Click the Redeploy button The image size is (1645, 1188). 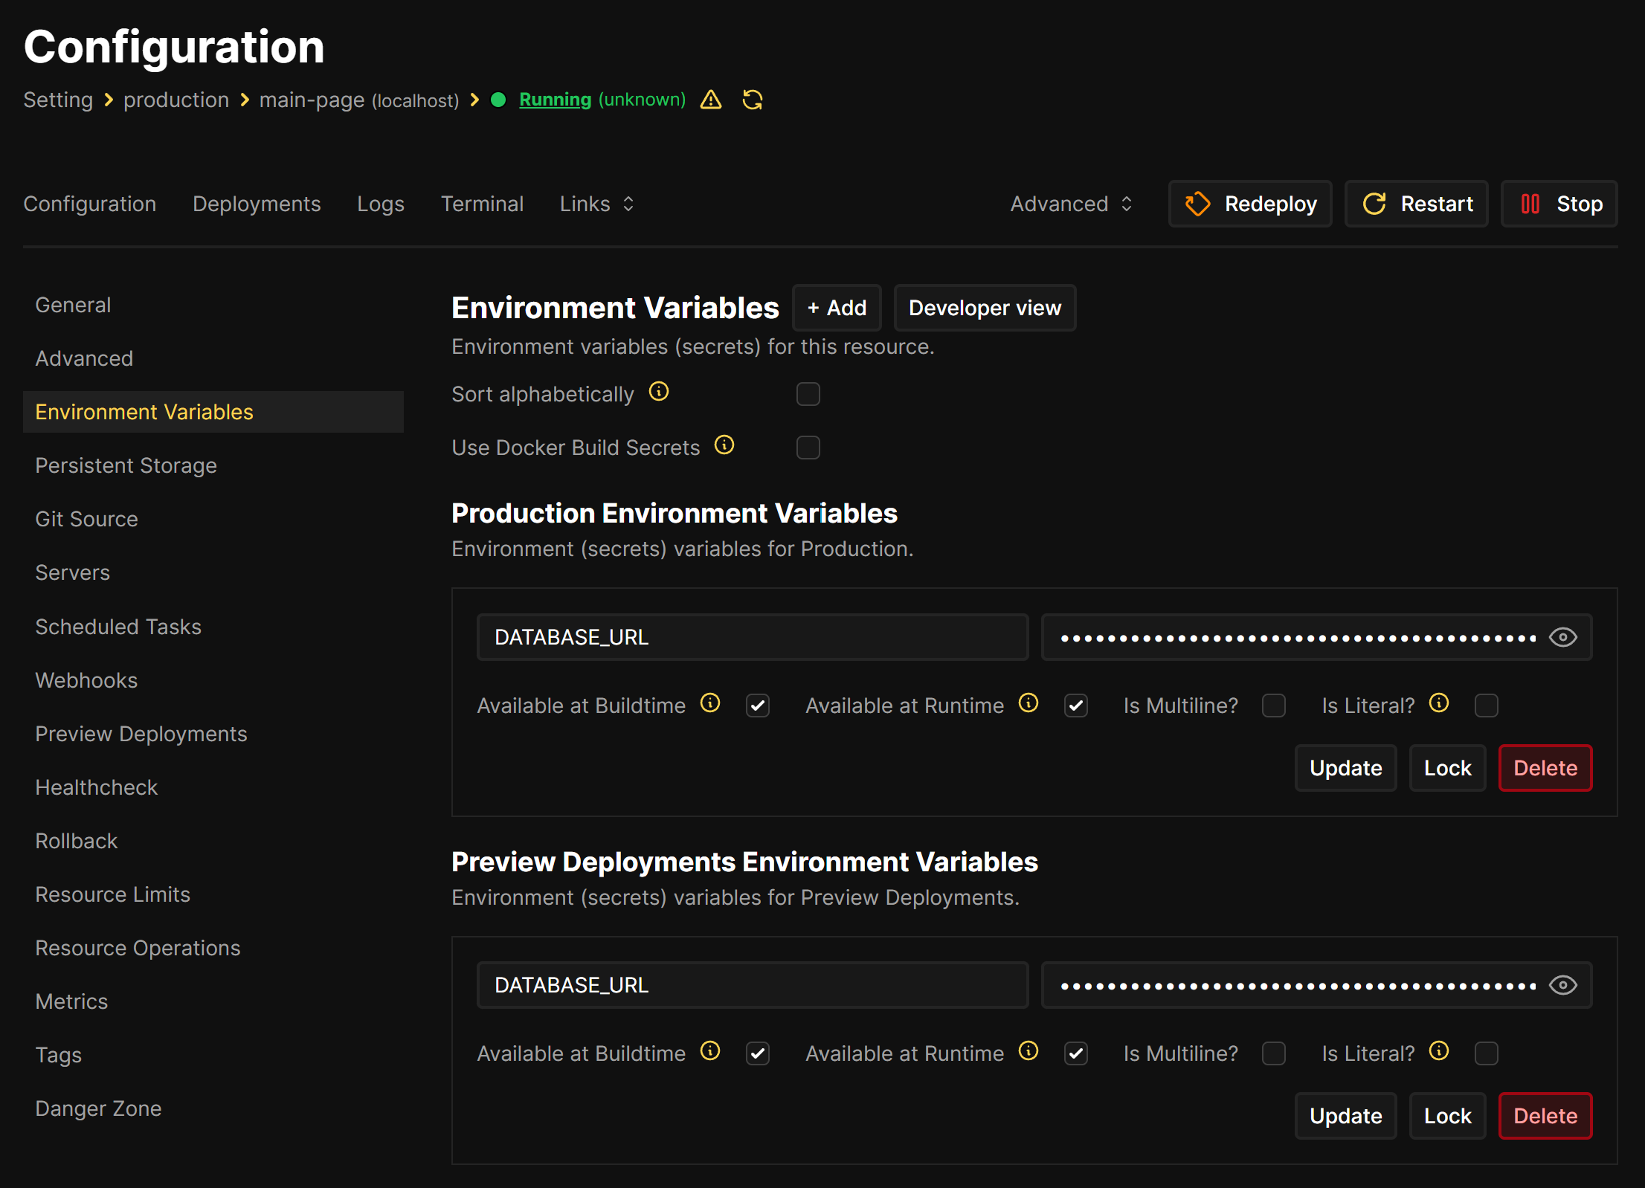pyautogui.click(x=1250, y=204)
